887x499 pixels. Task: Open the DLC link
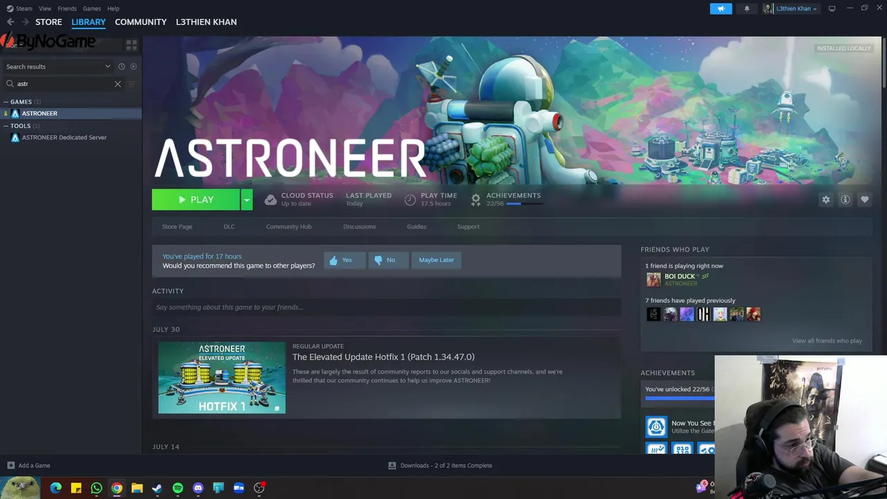click(229, 227)
